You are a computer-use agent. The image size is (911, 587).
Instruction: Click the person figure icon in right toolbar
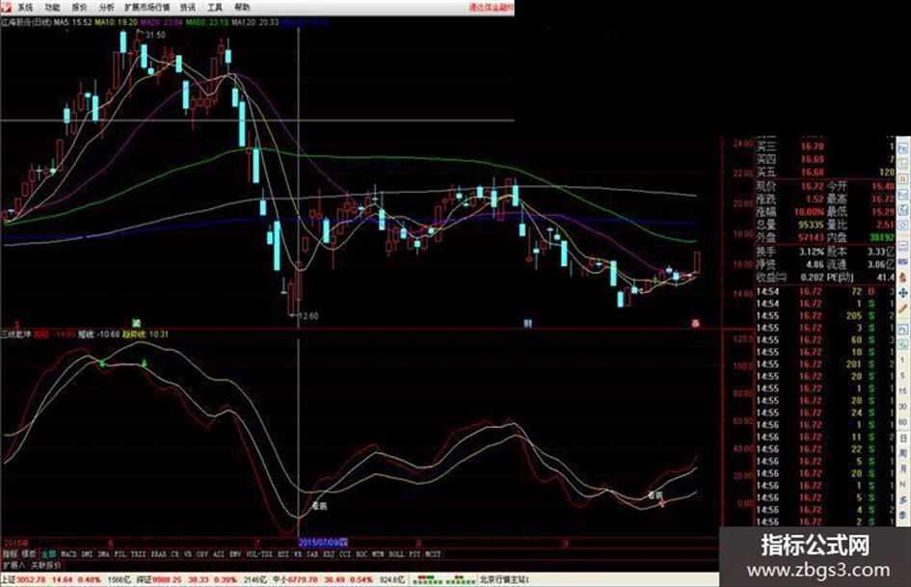pos(903,277)
